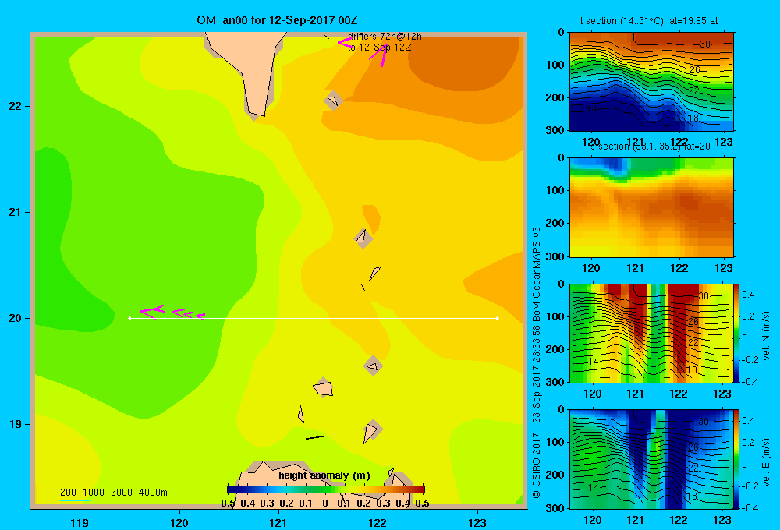Click the east endpoint diamond of the white section line
780x530 pixels.
(x=498, y=318)
